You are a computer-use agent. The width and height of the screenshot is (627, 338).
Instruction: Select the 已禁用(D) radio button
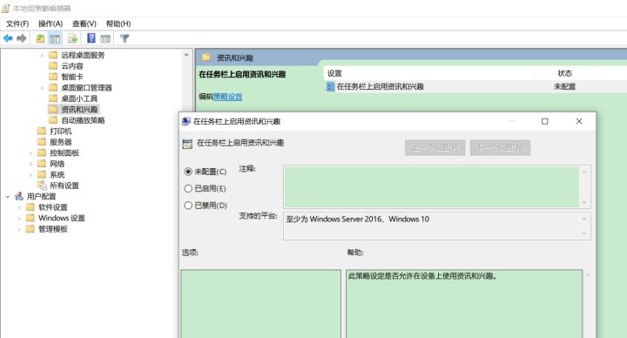[188, 206]
